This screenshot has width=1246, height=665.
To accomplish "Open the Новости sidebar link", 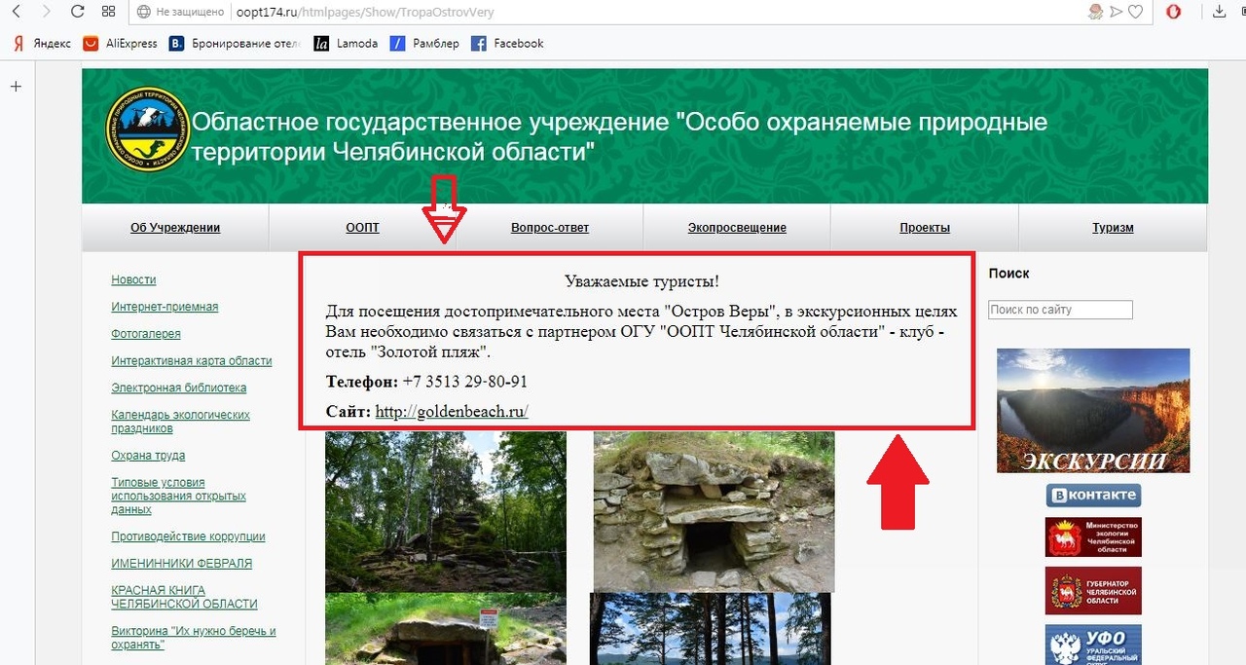I will point(133,279).
